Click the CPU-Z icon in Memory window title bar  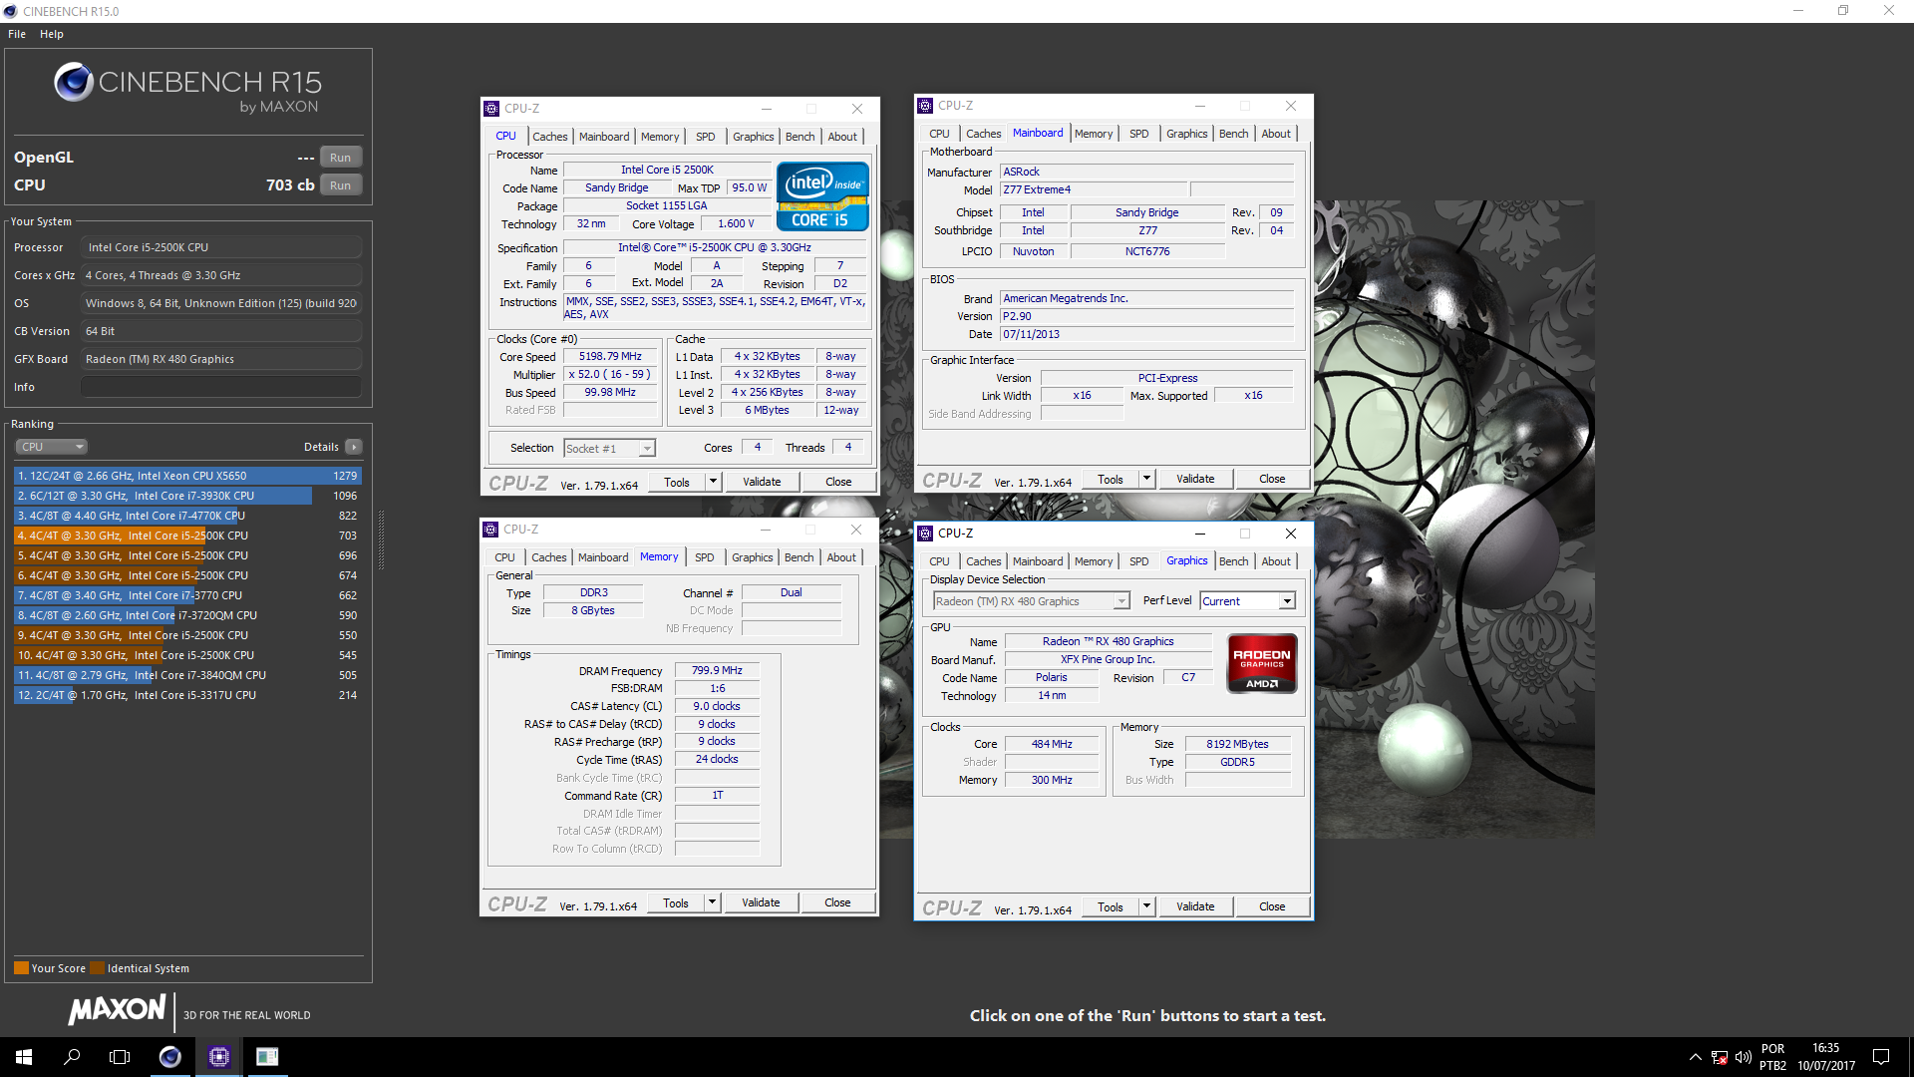490,530
